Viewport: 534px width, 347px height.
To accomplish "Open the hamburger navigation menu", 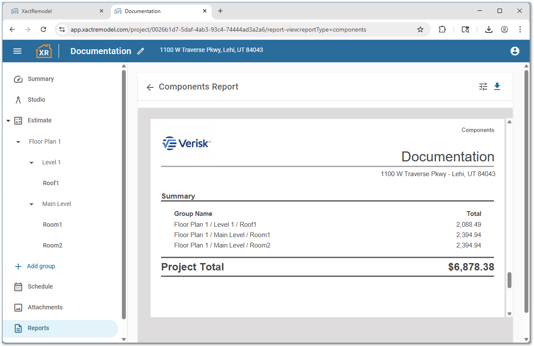I will 17,51.
